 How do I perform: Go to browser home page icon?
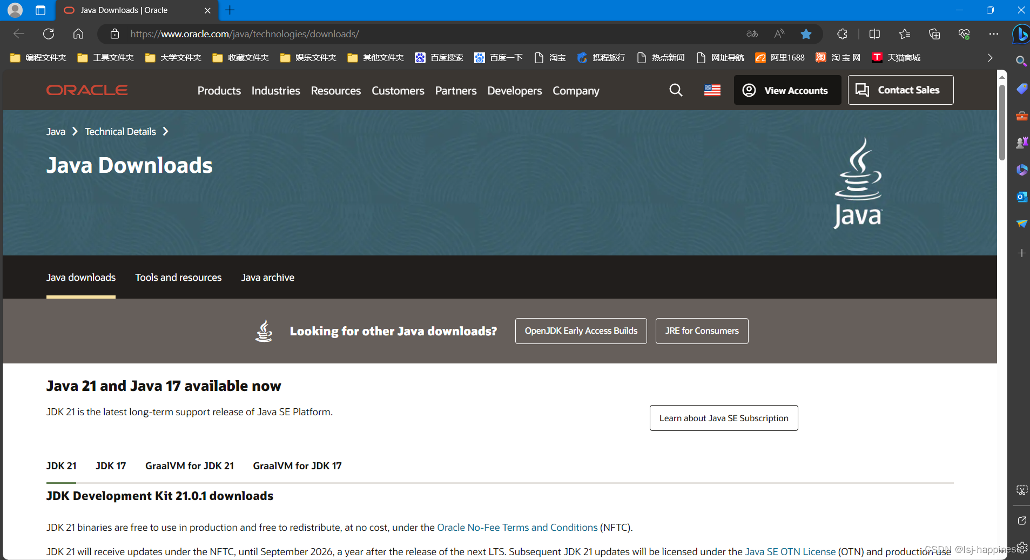[x=78, y=34]
